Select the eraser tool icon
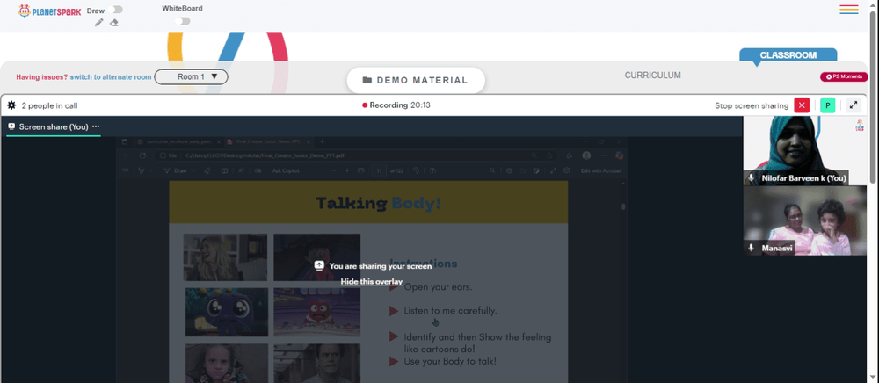 click(x=113, y=23)
